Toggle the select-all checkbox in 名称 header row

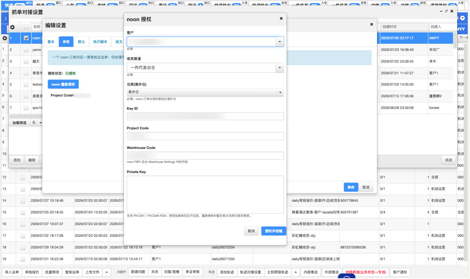pos(26,27)
